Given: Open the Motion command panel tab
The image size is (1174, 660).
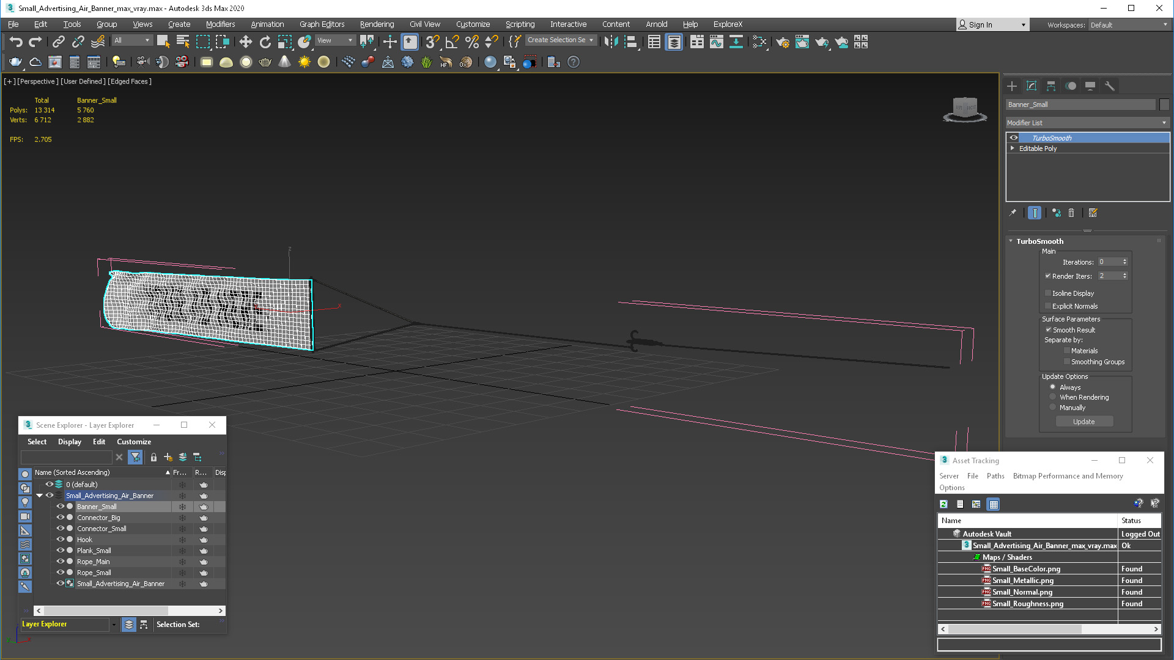Looking at the screenshot, I should tap(1071, 86).
